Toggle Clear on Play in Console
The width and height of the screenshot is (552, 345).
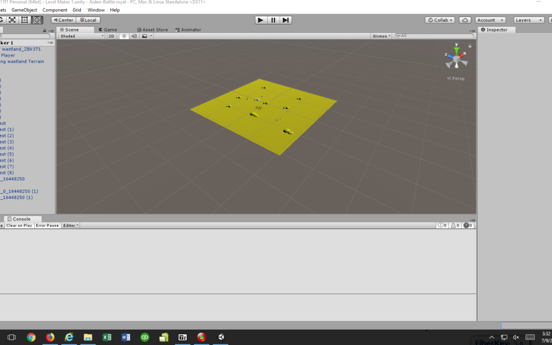[19, 225]
